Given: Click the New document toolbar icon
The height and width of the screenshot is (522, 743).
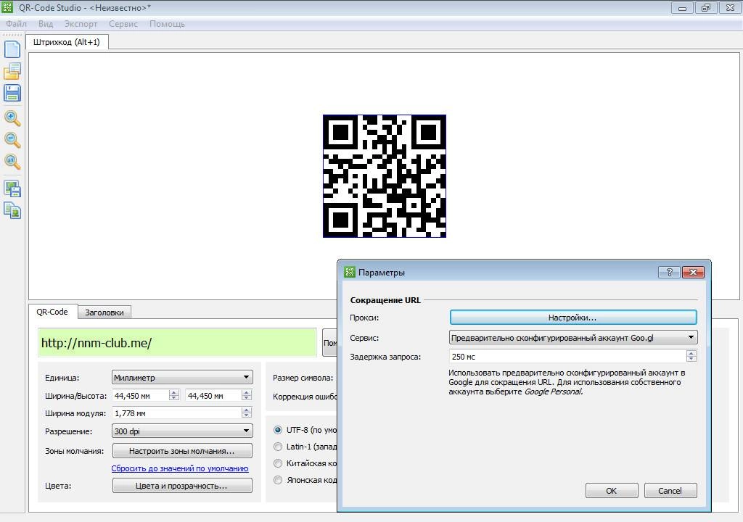Looking at the screenshot, I should click(12, 49).
